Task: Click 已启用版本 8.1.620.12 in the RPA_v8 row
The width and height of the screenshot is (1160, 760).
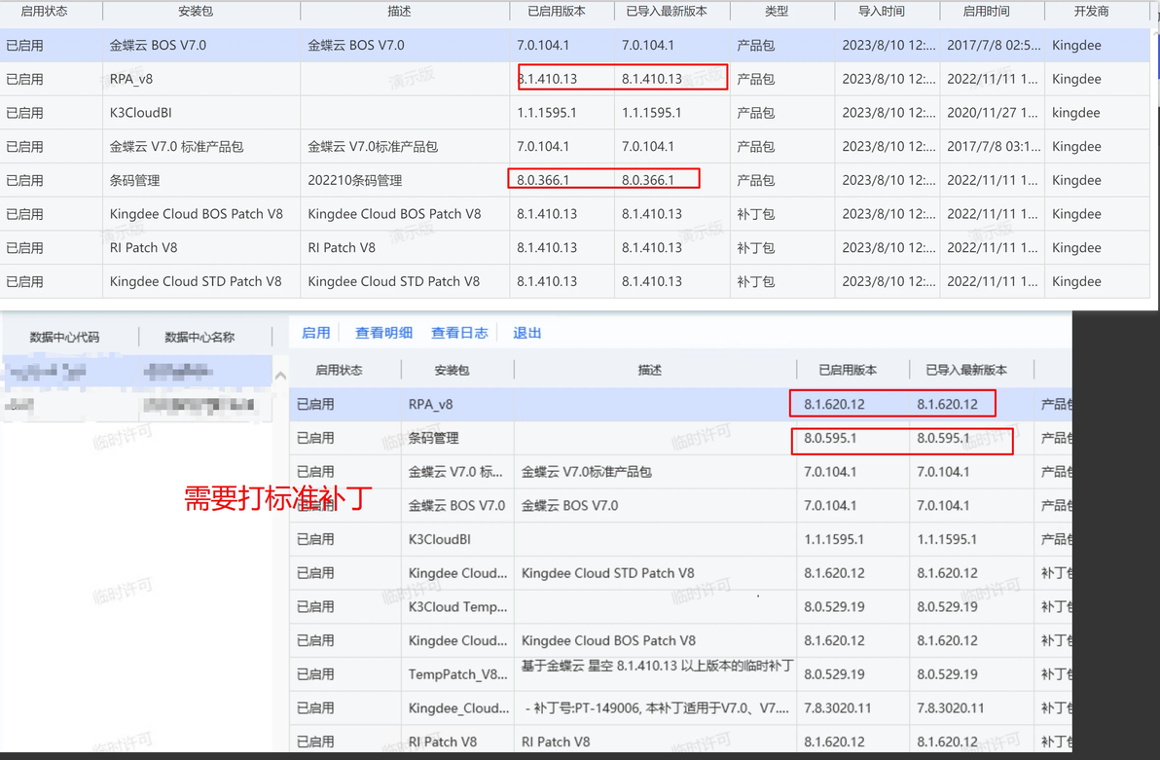Action: [x=835, y=405]
